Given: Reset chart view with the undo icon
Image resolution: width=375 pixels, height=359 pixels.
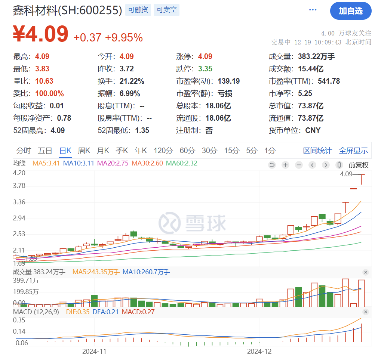Looking at the screenshot, I should coord(272,165).
